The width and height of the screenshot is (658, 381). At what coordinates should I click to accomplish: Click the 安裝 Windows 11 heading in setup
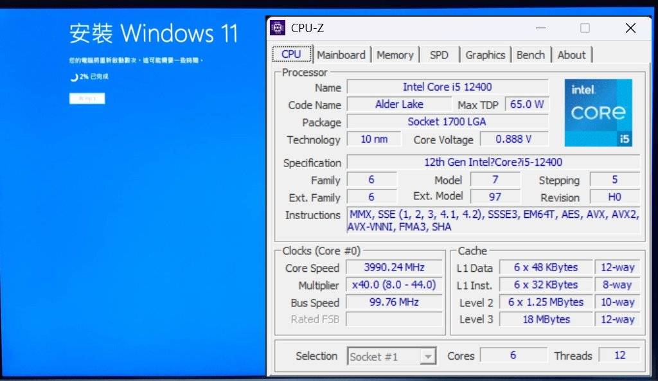[x=154, y=33]
